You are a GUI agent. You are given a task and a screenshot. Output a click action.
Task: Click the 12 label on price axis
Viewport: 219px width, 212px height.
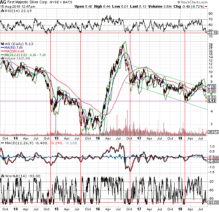(x=211, y=64)
